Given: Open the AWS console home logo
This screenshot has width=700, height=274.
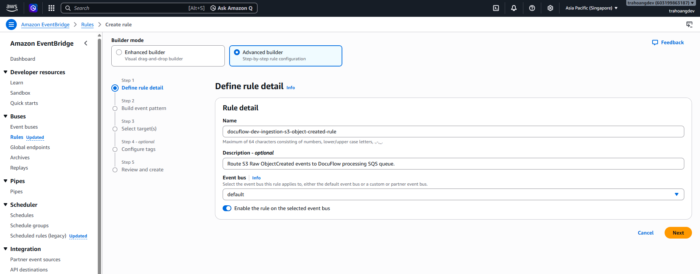Looking at the screenshot, I should (12, 8).
